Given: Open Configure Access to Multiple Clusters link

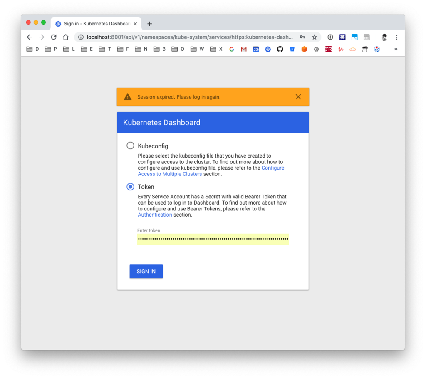Looking at the screenshot, I should 211,171.
